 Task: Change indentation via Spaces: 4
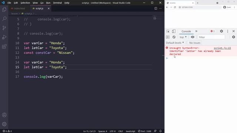(x=103, y=131)
